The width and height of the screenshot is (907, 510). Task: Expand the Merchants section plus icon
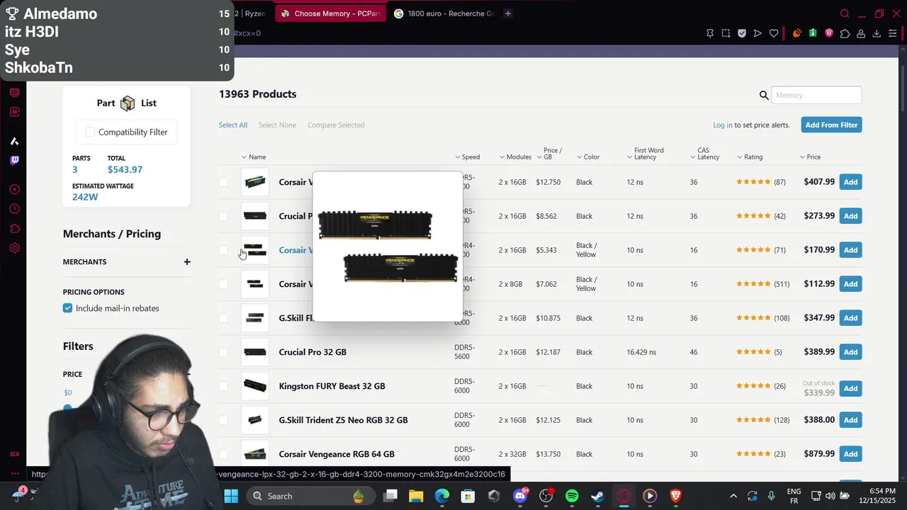[x=187, y=262]
